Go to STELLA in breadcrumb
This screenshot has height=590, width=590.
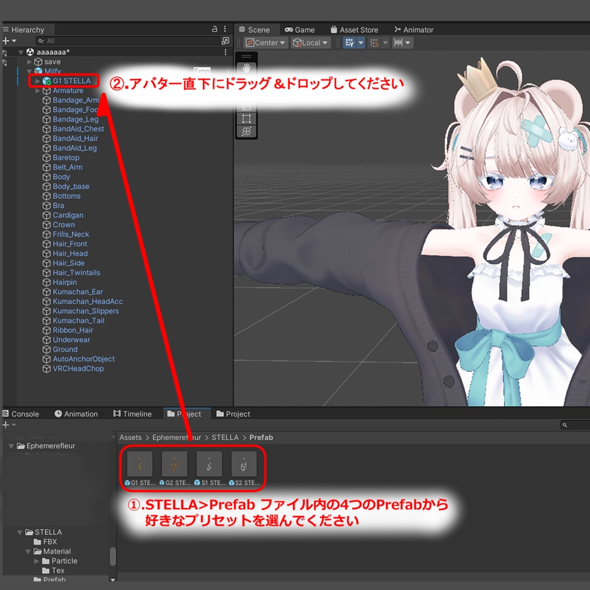tap(225, 438)
